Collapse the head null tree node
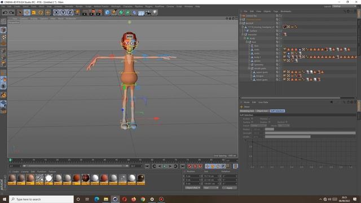This screenshot has height=203, width=361. point(247,42)
